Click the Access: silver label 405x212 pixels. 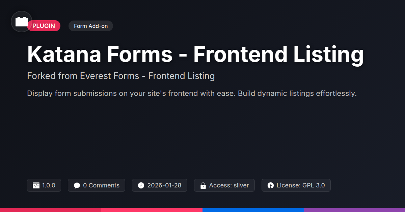tap(229, 185)
